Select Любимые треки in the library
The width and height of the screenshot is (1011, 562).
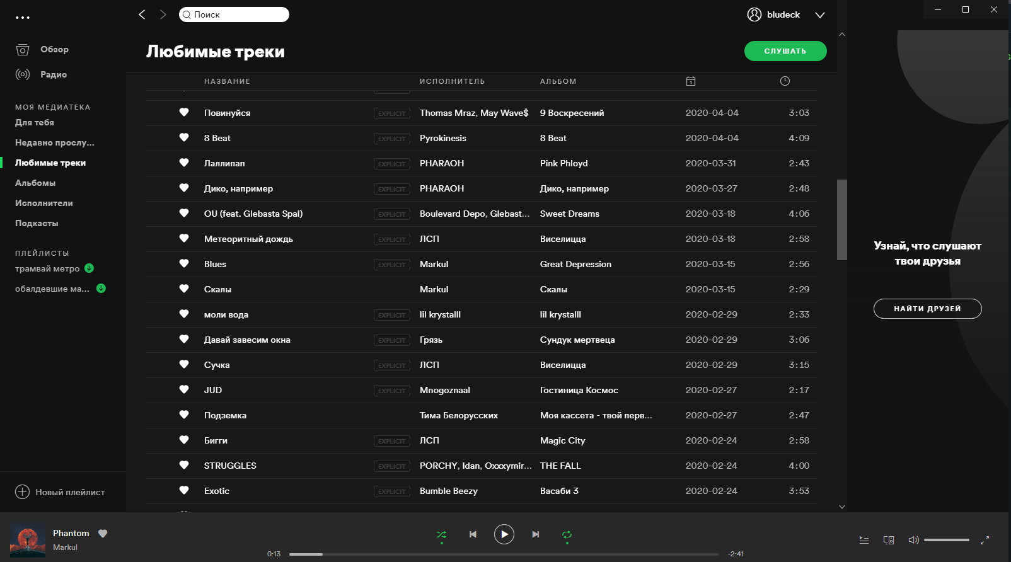pyautogui.click(x=50, y=163)
